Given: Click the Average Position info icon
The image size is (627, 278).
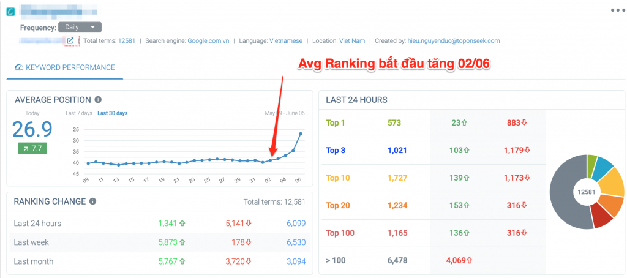Looking at the screenshot, I should pyautogui.click(x=98, y=100).
